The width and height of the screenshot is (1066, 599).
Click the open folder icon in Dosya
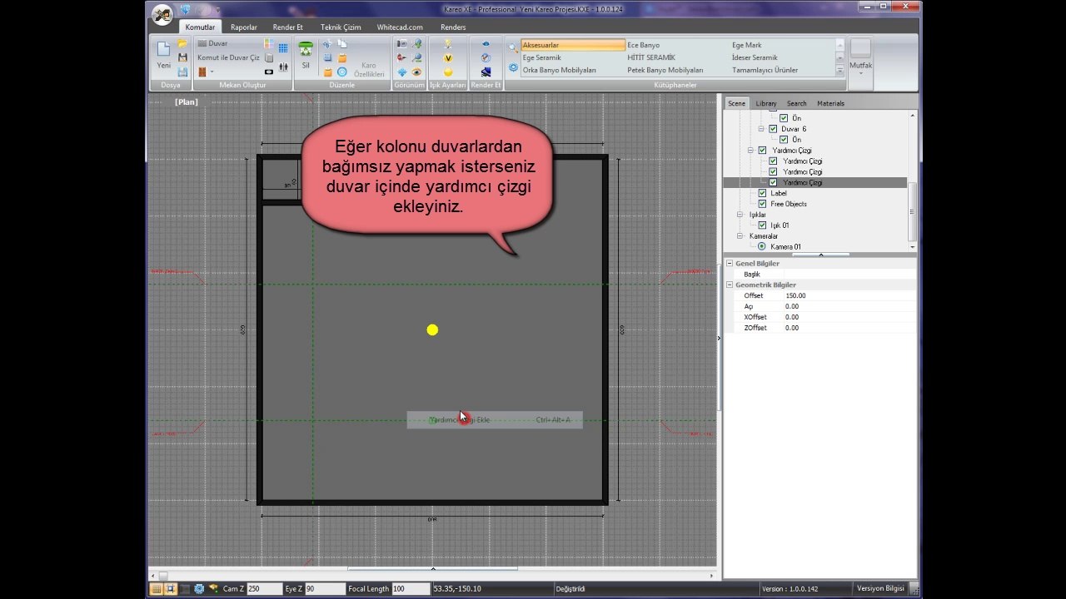tap(182, 43)
